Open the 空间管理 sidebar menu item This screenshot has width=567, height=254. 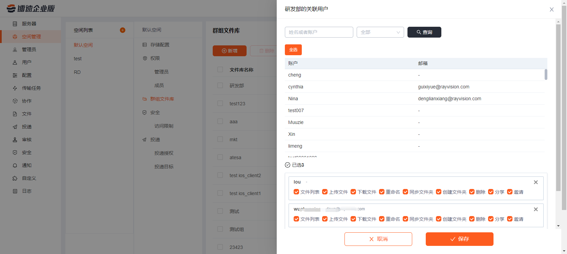click(x=30, y=37)
